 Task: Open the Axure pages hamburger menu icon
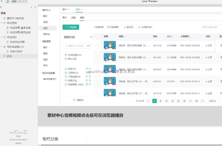(8, 1)
